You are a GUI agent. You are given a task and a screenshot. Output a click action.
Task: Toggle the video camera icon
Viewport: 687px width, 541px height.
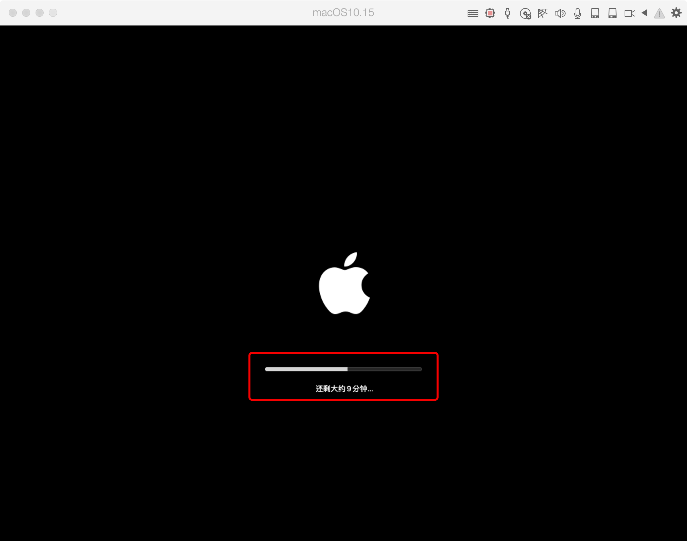pos(630,13)
